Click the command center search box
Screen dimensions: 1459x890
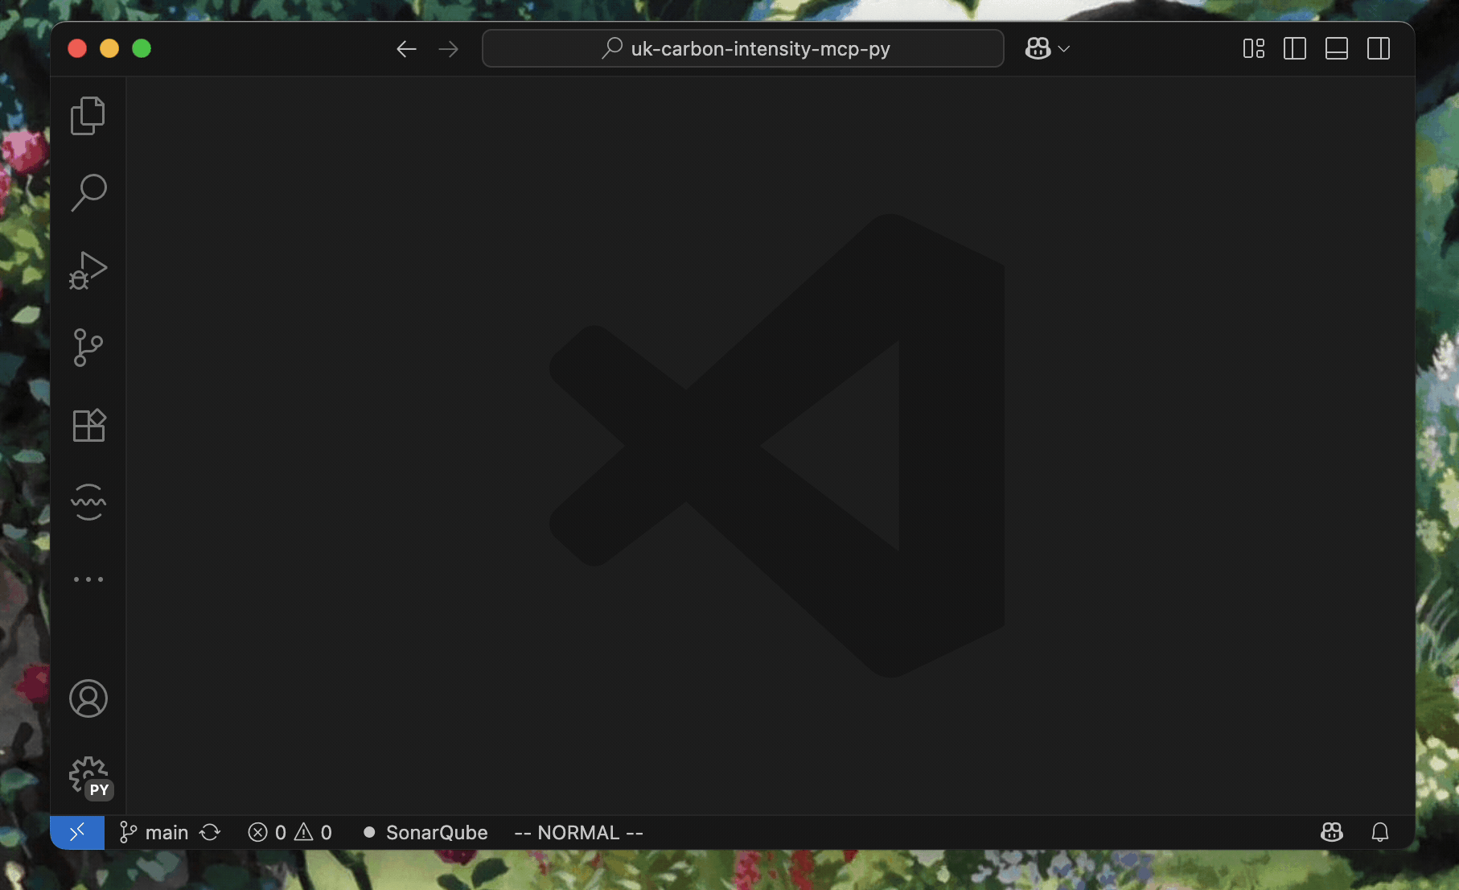pos(742,48)
